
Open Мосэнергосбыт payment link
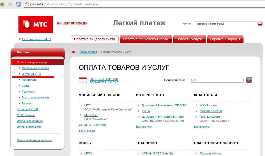click(x=211, y=111)
